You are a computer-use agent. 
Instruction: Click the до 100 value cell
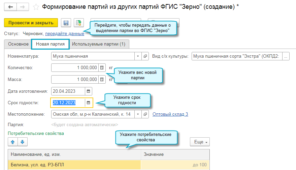coord(175,165)
